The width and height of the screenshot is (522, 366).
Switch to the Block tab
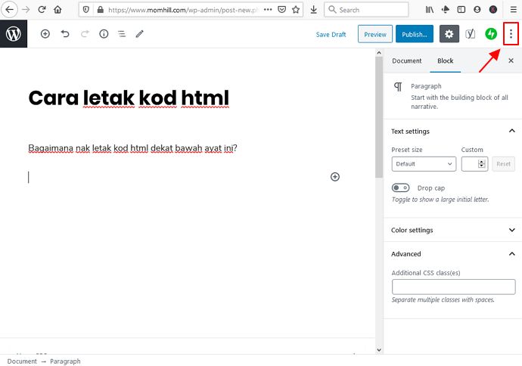[x=445, y=61]
